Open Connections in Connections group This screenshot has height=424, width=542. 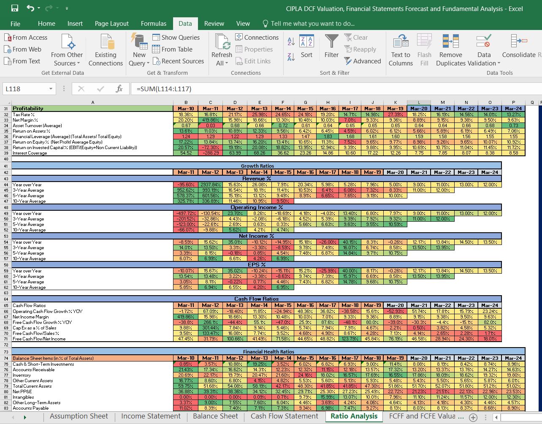pyautogui.click(x=257, y=38)
